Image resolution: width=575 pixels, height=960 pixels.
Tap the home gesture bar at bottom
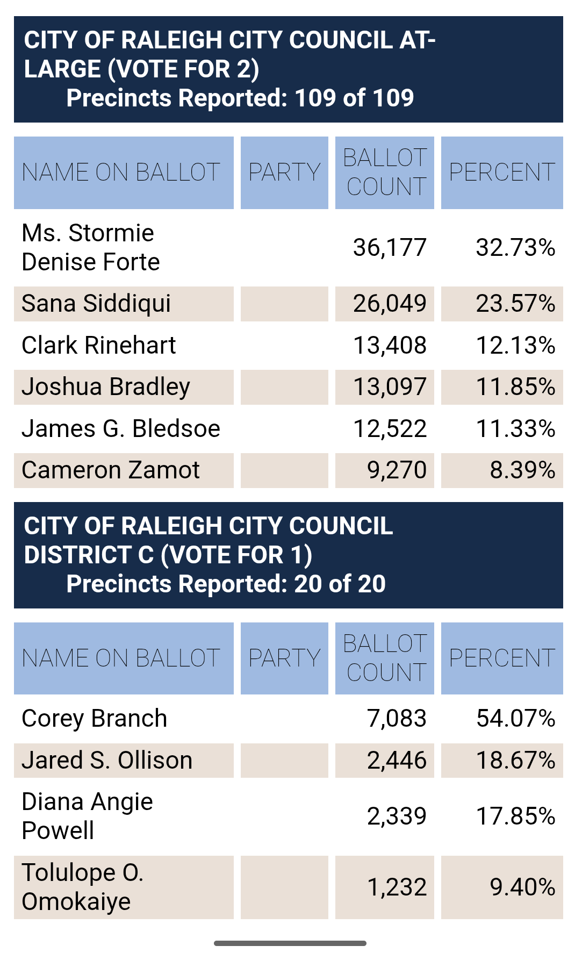pos(290,943)
